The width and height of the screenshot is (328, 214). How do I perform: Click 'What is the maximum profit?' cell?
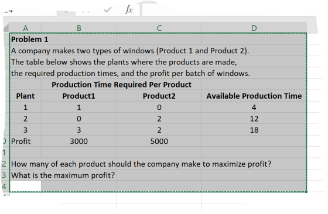(63, 175)
